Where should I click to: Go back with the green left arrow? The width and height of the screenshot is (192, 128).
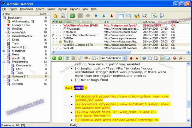(x=54, y=58)
